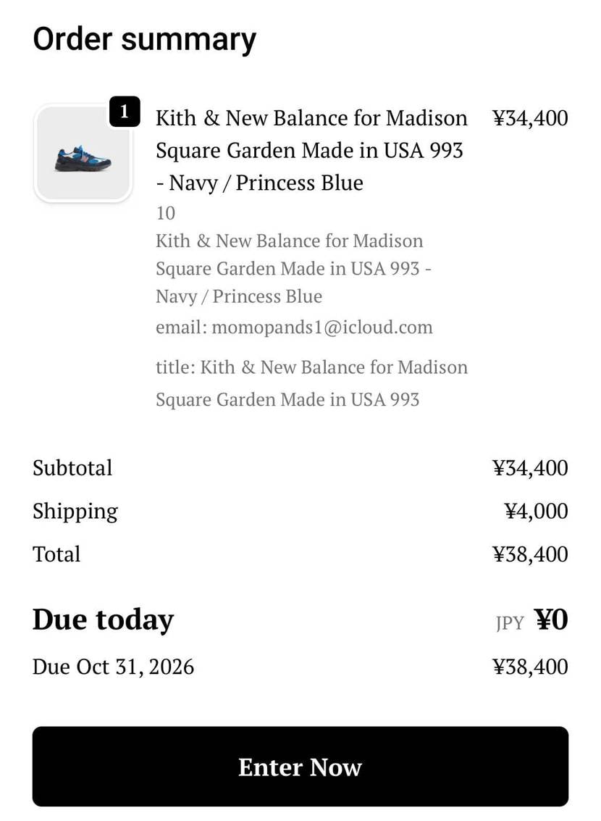Click the Order summary heading
Viewport: 601px width, 821px height.
click(x=144, y=39)
